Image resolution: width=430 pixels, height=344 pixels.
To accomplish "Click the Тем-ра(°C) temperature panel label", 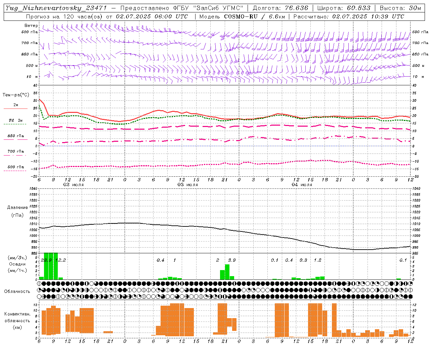I will [x=16, y=95].
